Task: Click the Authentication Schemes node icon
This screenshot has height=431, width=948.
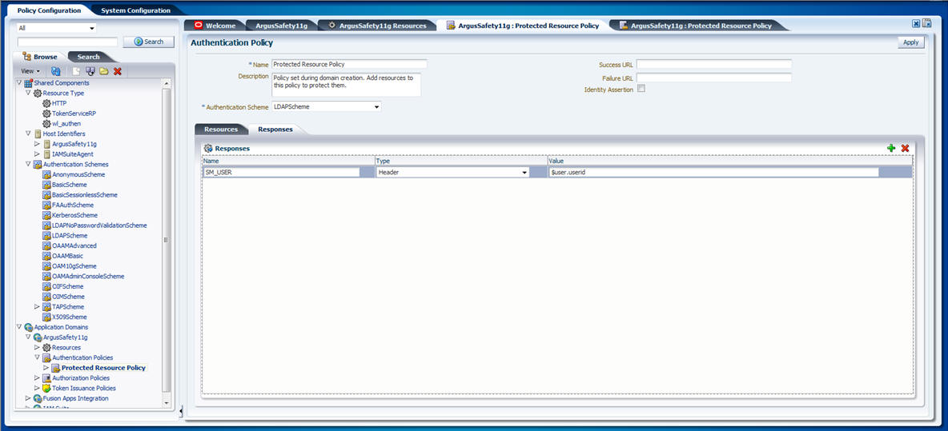Action: [x=38, y=164]
